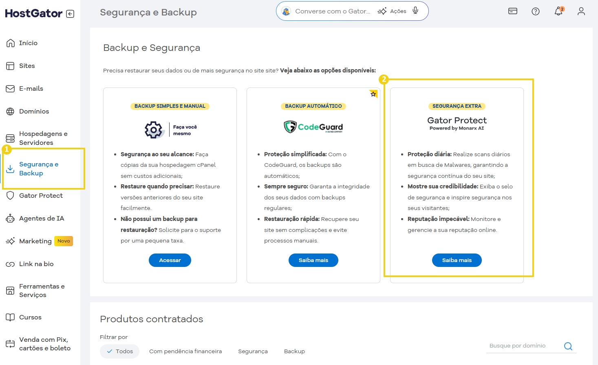The height and width of the screenshot is (365, 598).
Task: Open Cursos in the sidebar
Action: pyautogui.click(x=30, y=317)
